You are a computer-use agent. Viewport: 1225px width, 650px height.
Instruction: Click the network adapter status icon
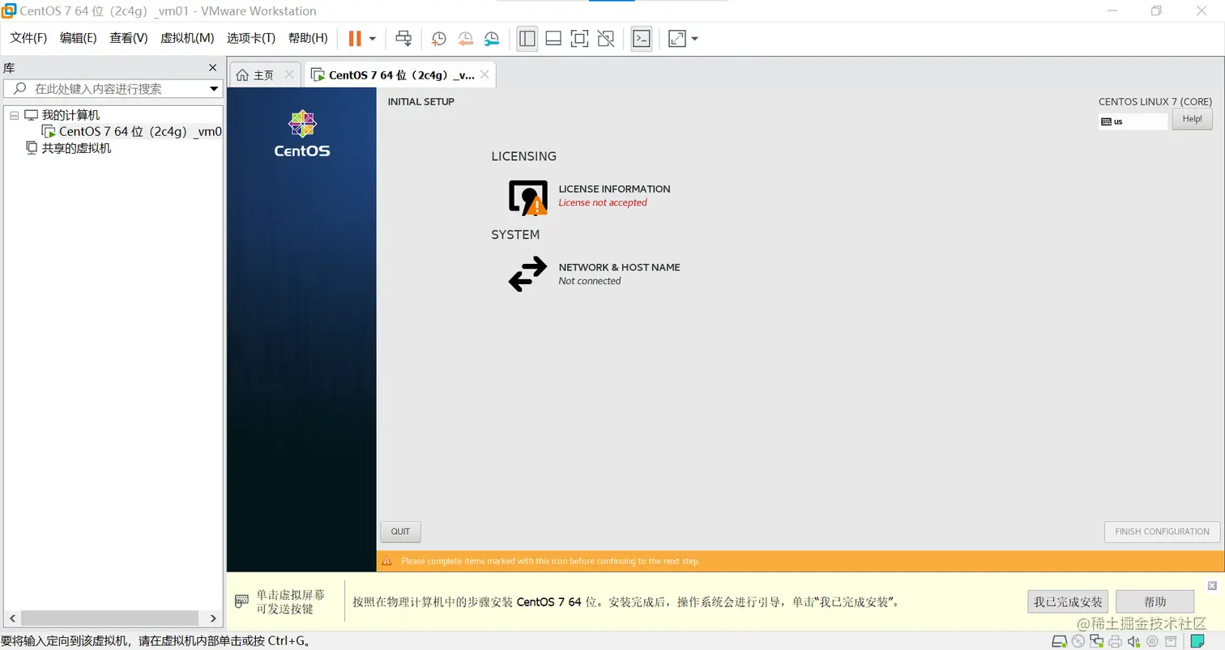1096,642
